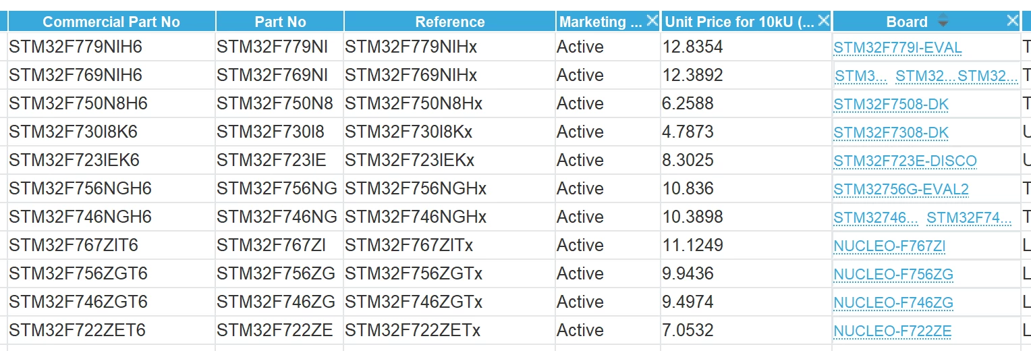The width and height of the screenshot is (1031, 351).
Task: Select Active status in the STM32F722ZET6 row
Action: coord(580,331)
